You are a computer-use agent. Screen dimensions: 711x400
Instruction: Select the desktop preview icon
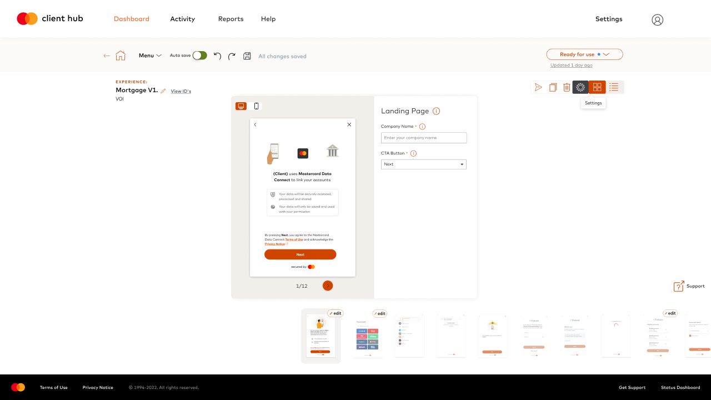pos(241,106)
